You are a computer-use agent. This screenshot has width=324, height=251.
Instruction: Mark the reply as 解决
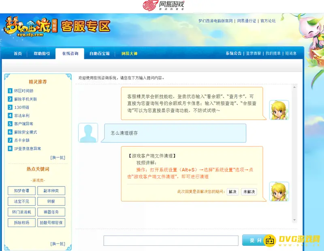[232, 192]
